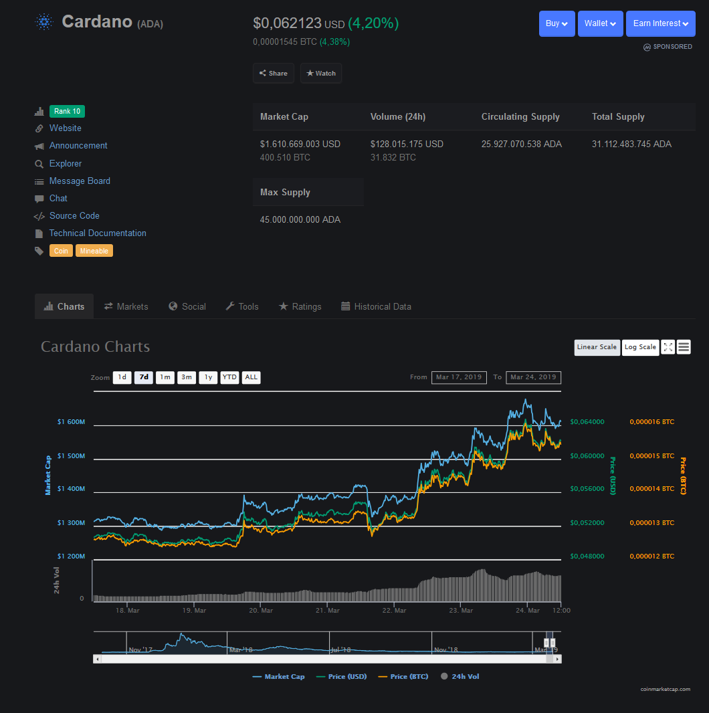
Task: Set chart zoom to 1d
Action: 122,377
